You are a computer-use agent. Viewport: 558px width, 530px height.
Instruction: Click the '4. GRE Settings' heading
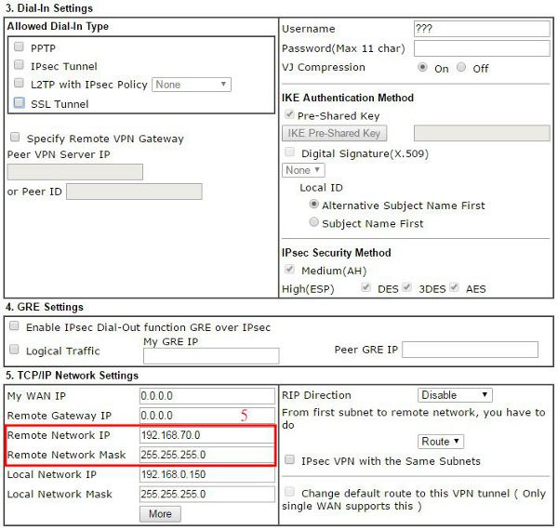click(45, 307)
